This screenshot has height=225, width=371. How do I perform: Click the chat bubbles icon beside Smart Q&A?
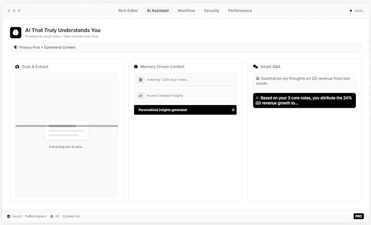(256, 67)
